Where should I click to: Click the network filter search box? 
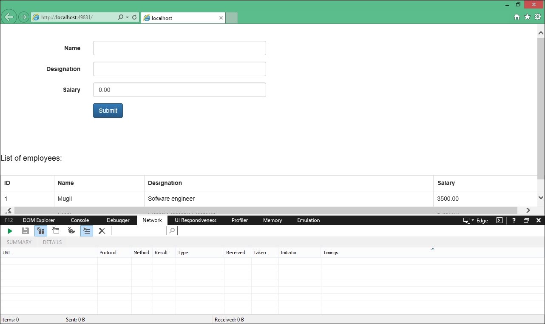pyautogui.click(x=139, y=230)
